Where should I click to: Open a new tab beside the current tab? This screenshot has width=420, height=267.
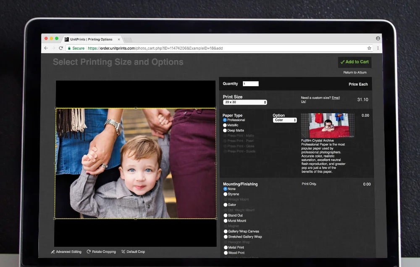pyautogui.click(x=128, y=40)
